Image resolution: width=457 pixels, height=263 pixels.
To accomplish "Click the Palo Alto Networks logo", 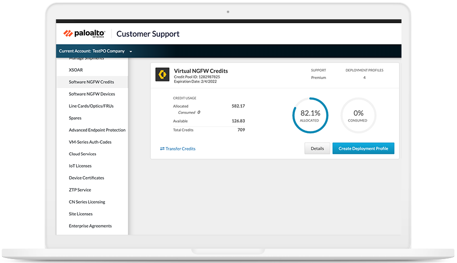I will pos(84,34).
